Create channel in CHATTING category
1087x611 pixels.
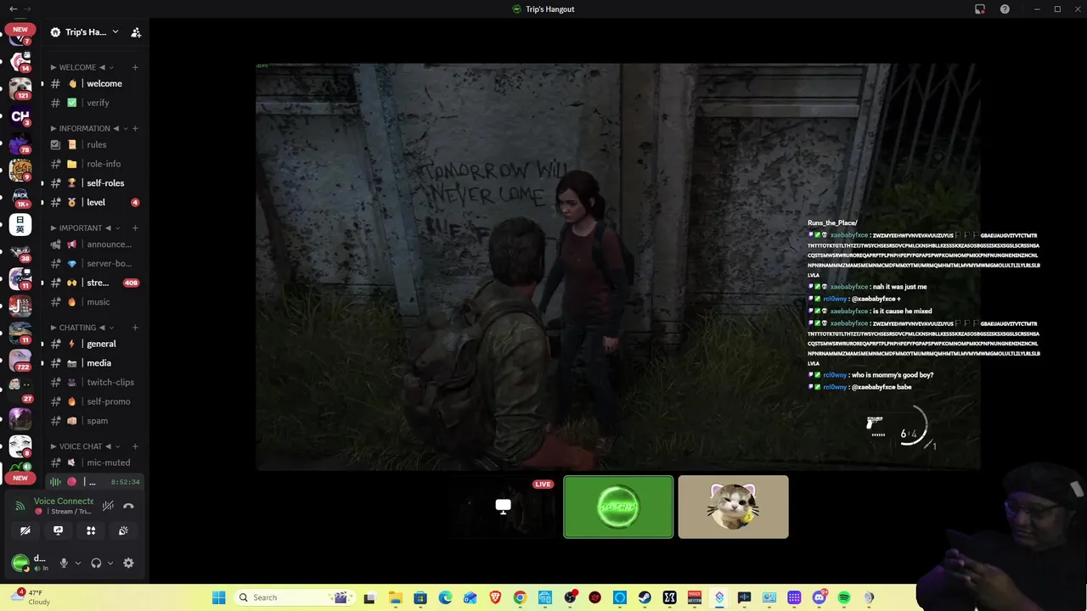(x=135, y=327)
